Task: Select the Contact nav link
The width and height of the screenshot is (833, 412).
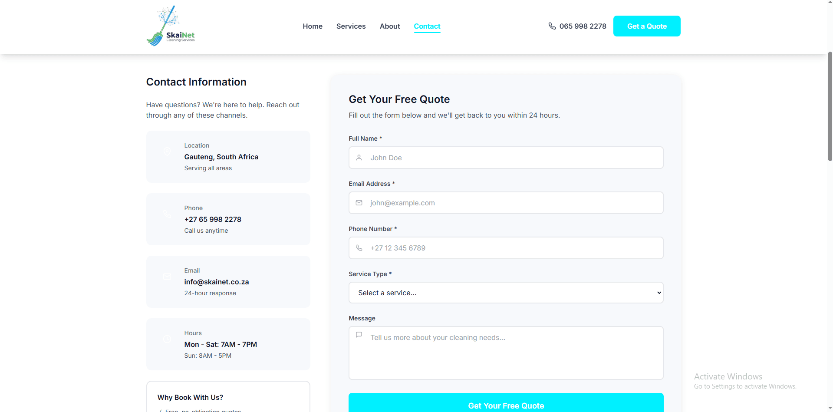Action: coord(427,26)
